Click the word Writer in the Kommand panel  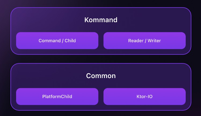(154, 41)
